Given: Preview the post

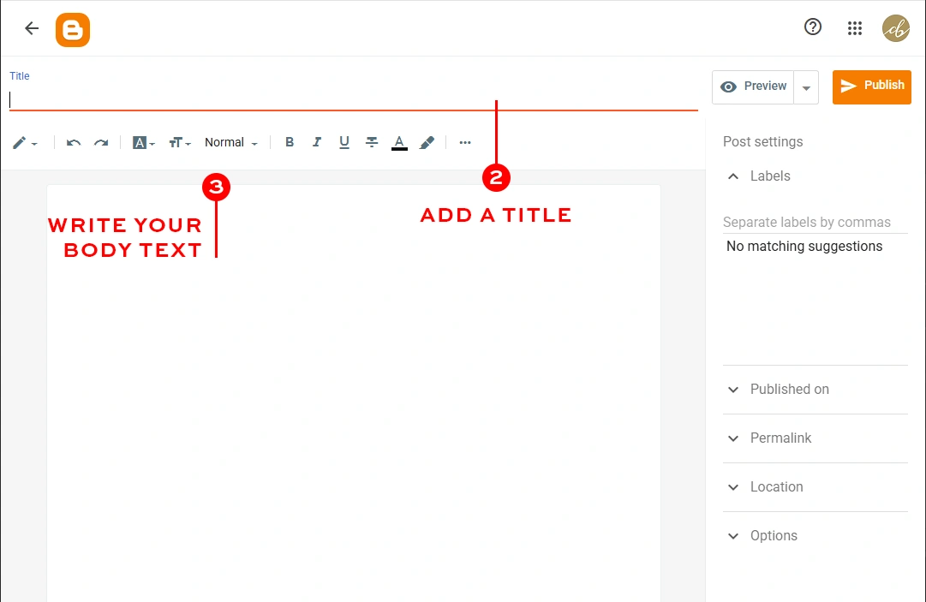Looking at the screenshot, I should pyautogui.click(x=753, y=86).
